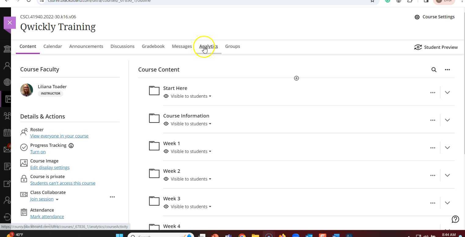Switch to the Gradebook tab

tap(153, 46)
